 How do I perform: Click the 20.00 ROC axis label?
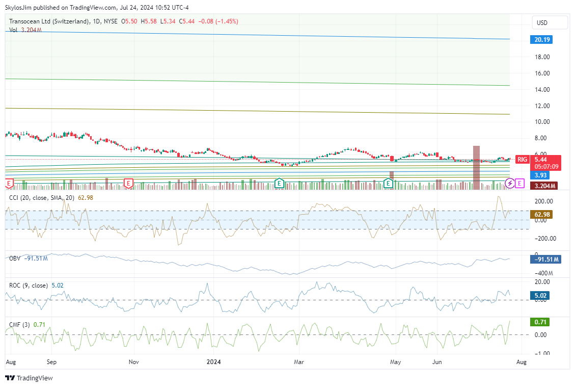click(x=542, y=282)
